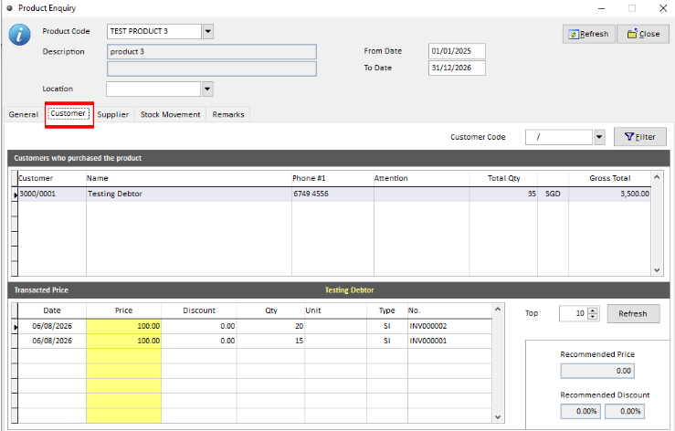Viewport: 675px width, 431px height.
Task: Decrease the Top value with down spinner
Action: pos(593,317)
